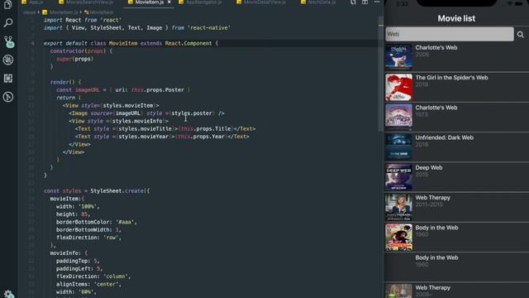Open the editor More Actions menu

pyautogui.click(x=377, y=2)
